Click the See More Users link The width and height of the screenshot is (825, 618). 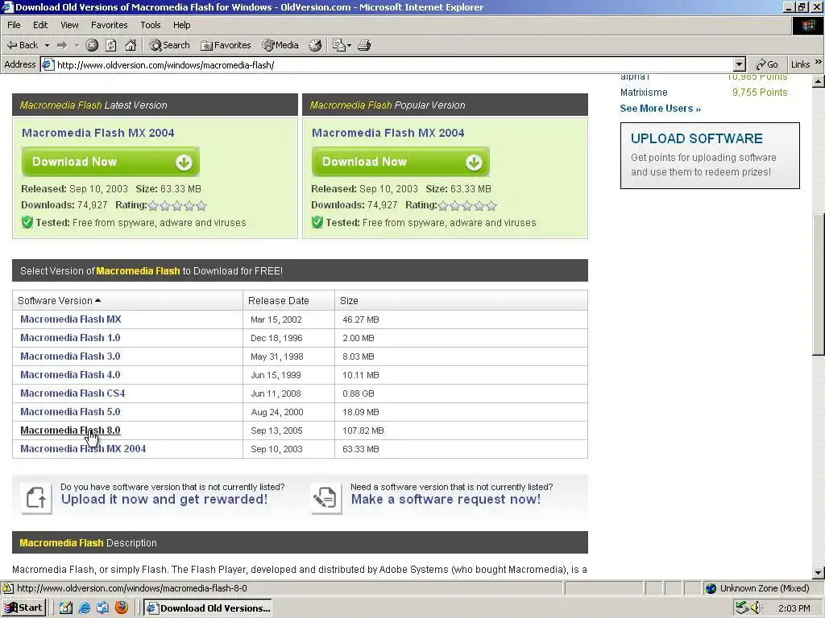[661, 109]
